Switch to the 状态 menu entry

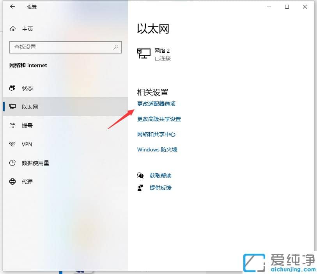point(27,88)
